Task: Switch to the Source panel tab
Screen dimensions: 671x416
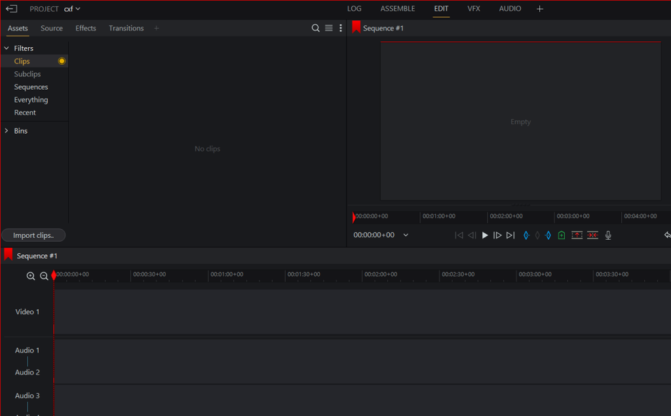Action: point(51,28)
